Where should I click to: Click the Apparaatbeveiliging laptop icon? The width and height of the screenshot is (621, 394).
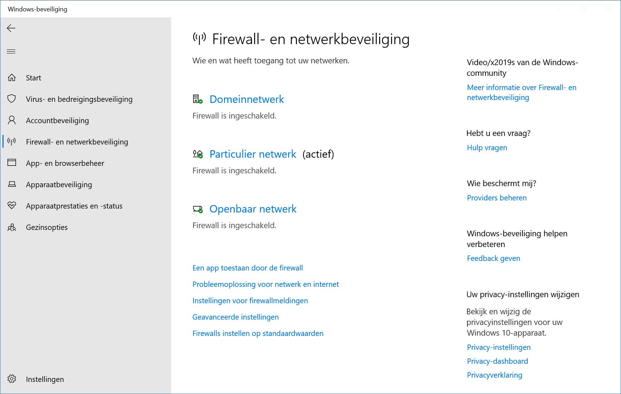pos(12,184)
